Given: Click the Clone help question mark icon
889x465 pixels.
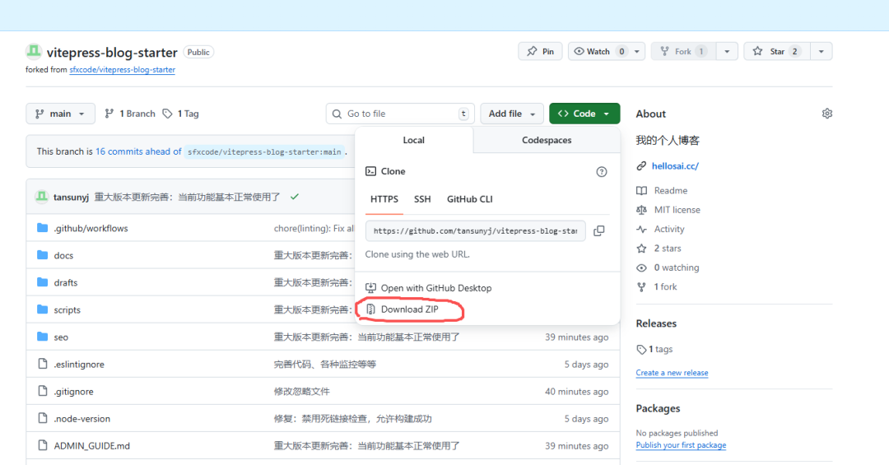Looking at the screenshot, I should 601,171.
